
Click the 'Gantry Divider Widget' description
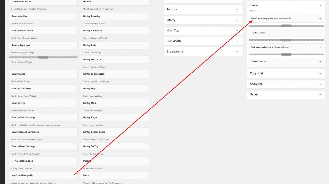pos(22,62)
